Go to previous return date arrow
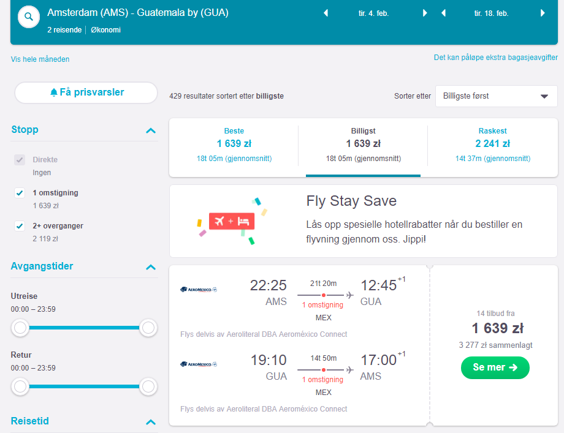The height and width of the screenshot is (433, 564). tap(443, 13)
